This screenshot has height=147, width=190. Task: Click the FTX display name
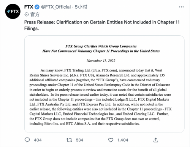click(x=28, y=7)
